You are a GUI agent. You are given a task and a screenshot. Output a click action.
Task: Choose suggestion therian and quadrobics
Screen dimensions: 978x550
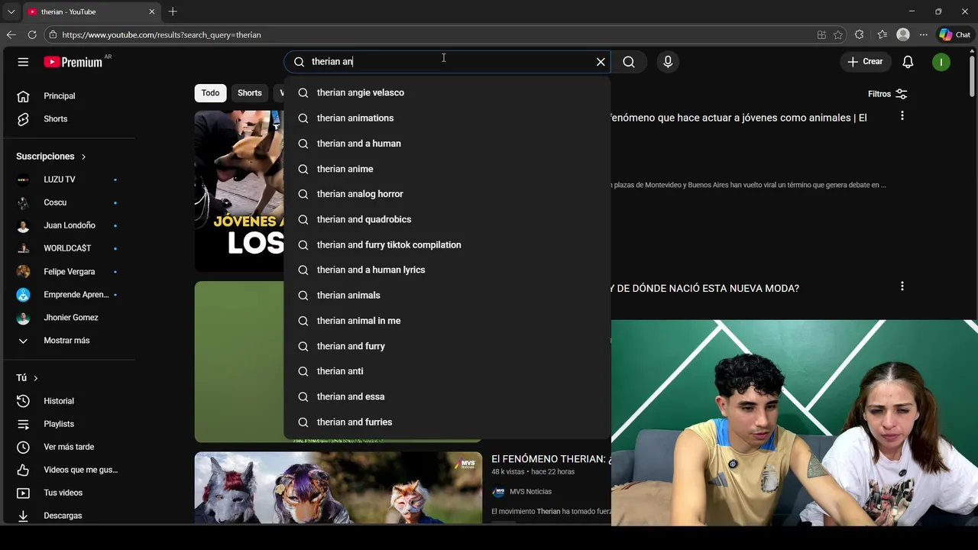[447, 219]
